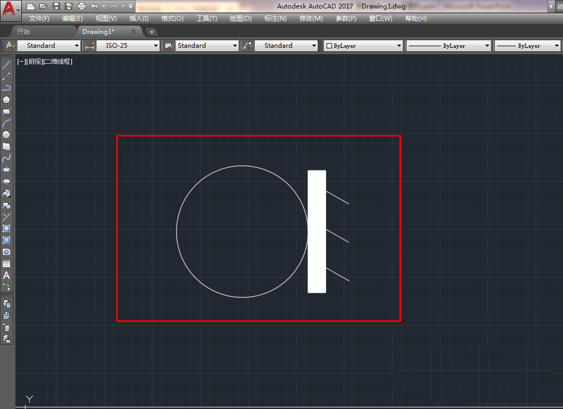Click the Plot (print) icon
Image resolution: width=563 pixels, height=409 pixels.
(x=81, y=6)
